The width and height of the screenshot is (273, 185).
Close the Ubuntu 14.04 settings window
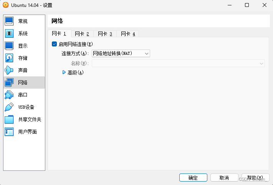[x=265, y=5]
